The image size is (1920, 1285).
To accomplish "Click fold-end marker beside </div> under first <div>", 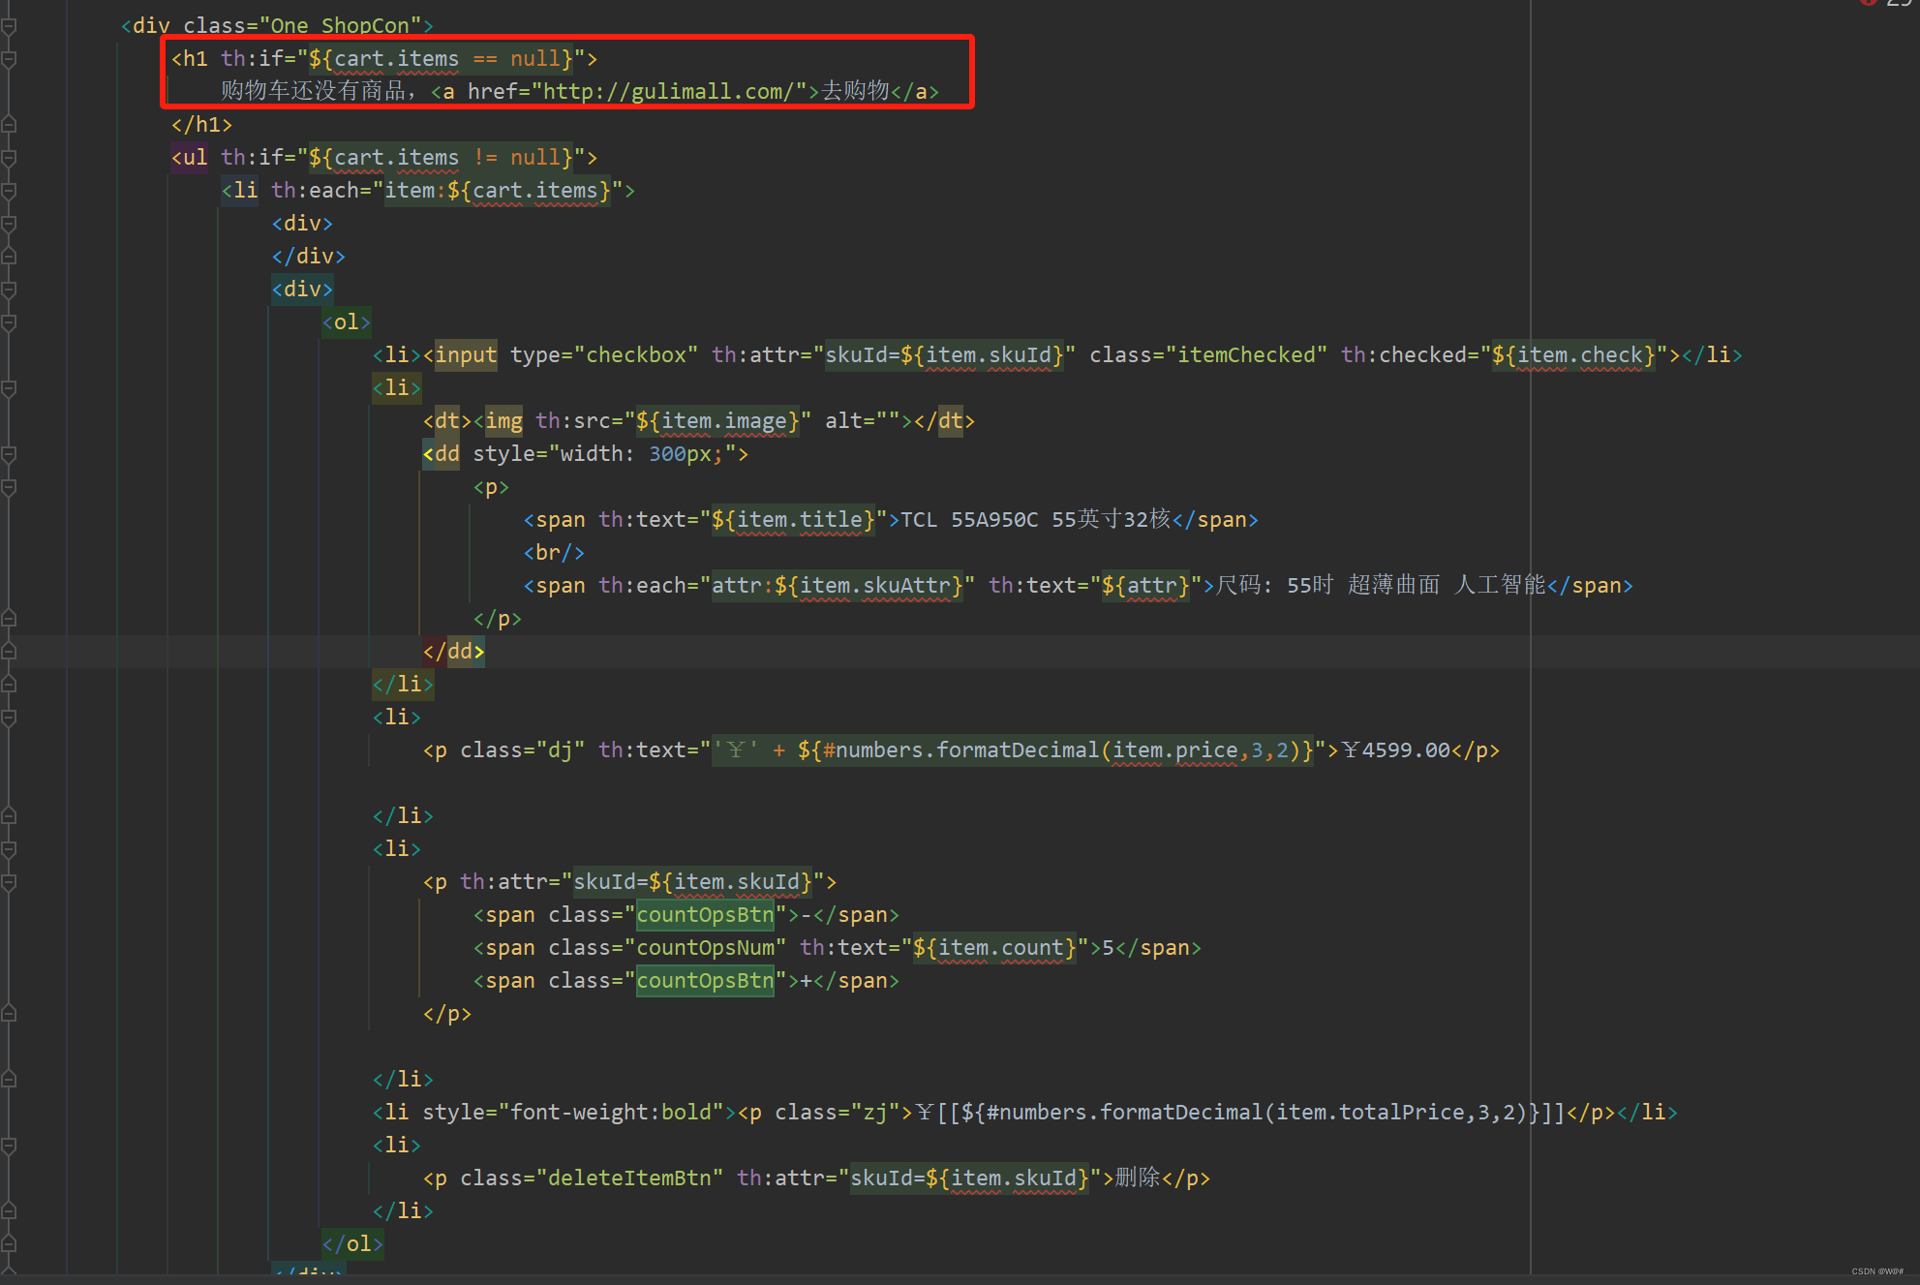I will [9, 257].
